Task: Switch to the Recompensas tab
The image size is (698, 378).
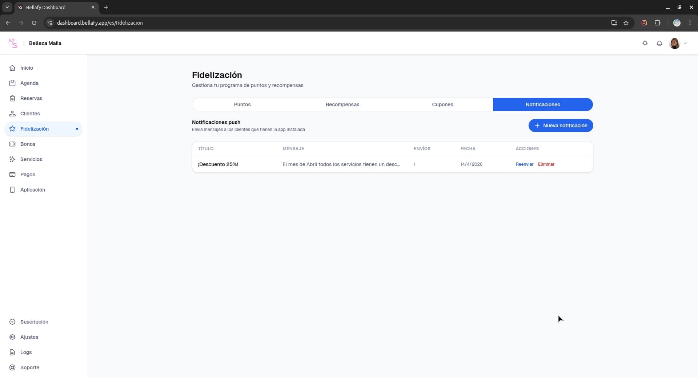Action: tap(342, 104)
